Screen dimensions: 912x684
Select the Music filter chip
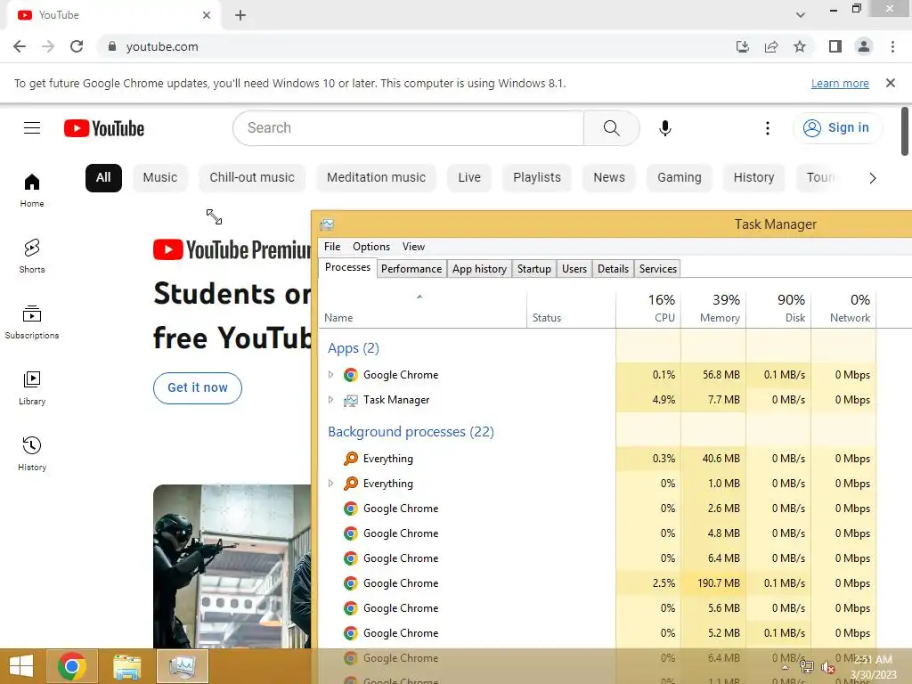[x=160, y=177]
